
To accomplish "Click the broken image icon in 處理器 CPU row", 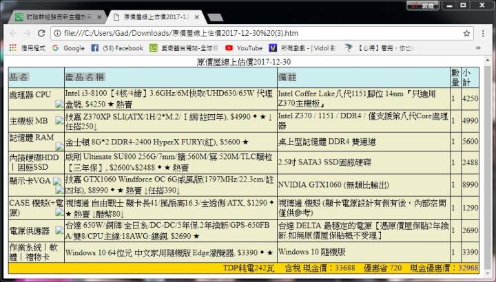I will click(x=59, y=104).
